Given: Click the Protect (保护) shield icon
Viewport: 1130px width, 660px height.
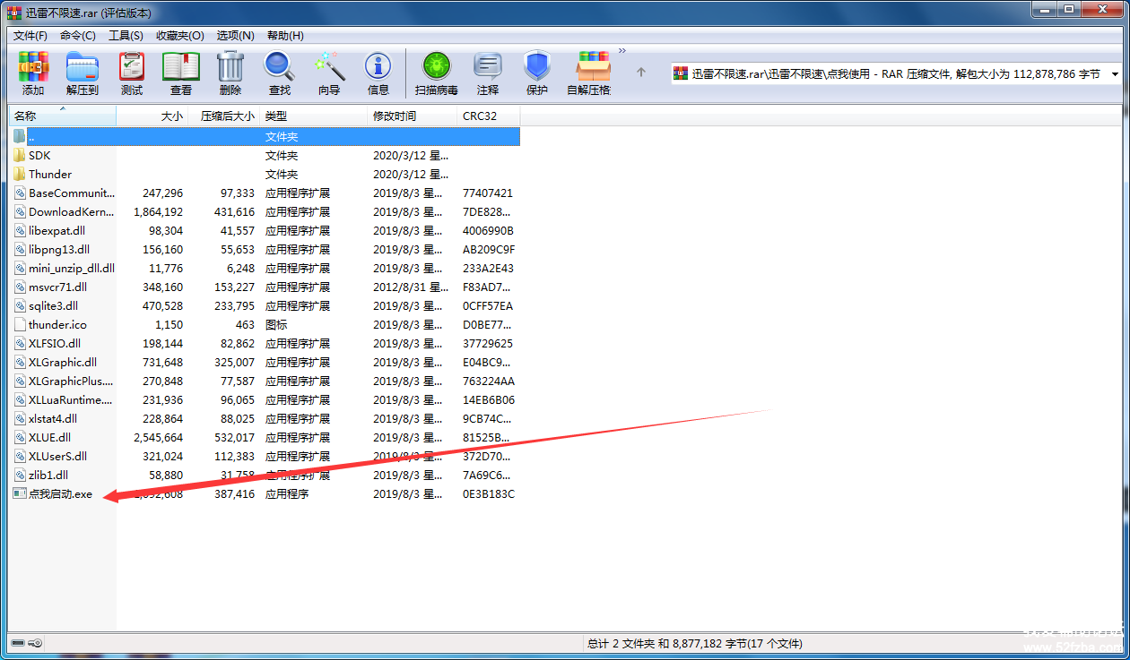Looking at the screenshot, I should [x=537, y=73].
